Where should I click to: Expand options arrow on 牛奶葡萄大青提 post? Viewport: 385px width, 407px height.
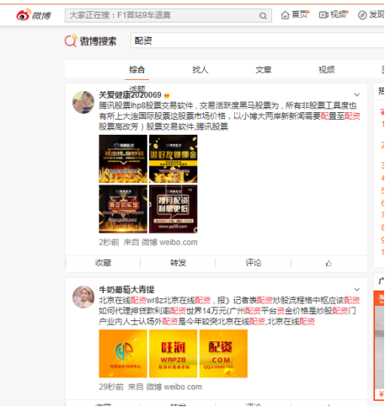tap(356, 290)
